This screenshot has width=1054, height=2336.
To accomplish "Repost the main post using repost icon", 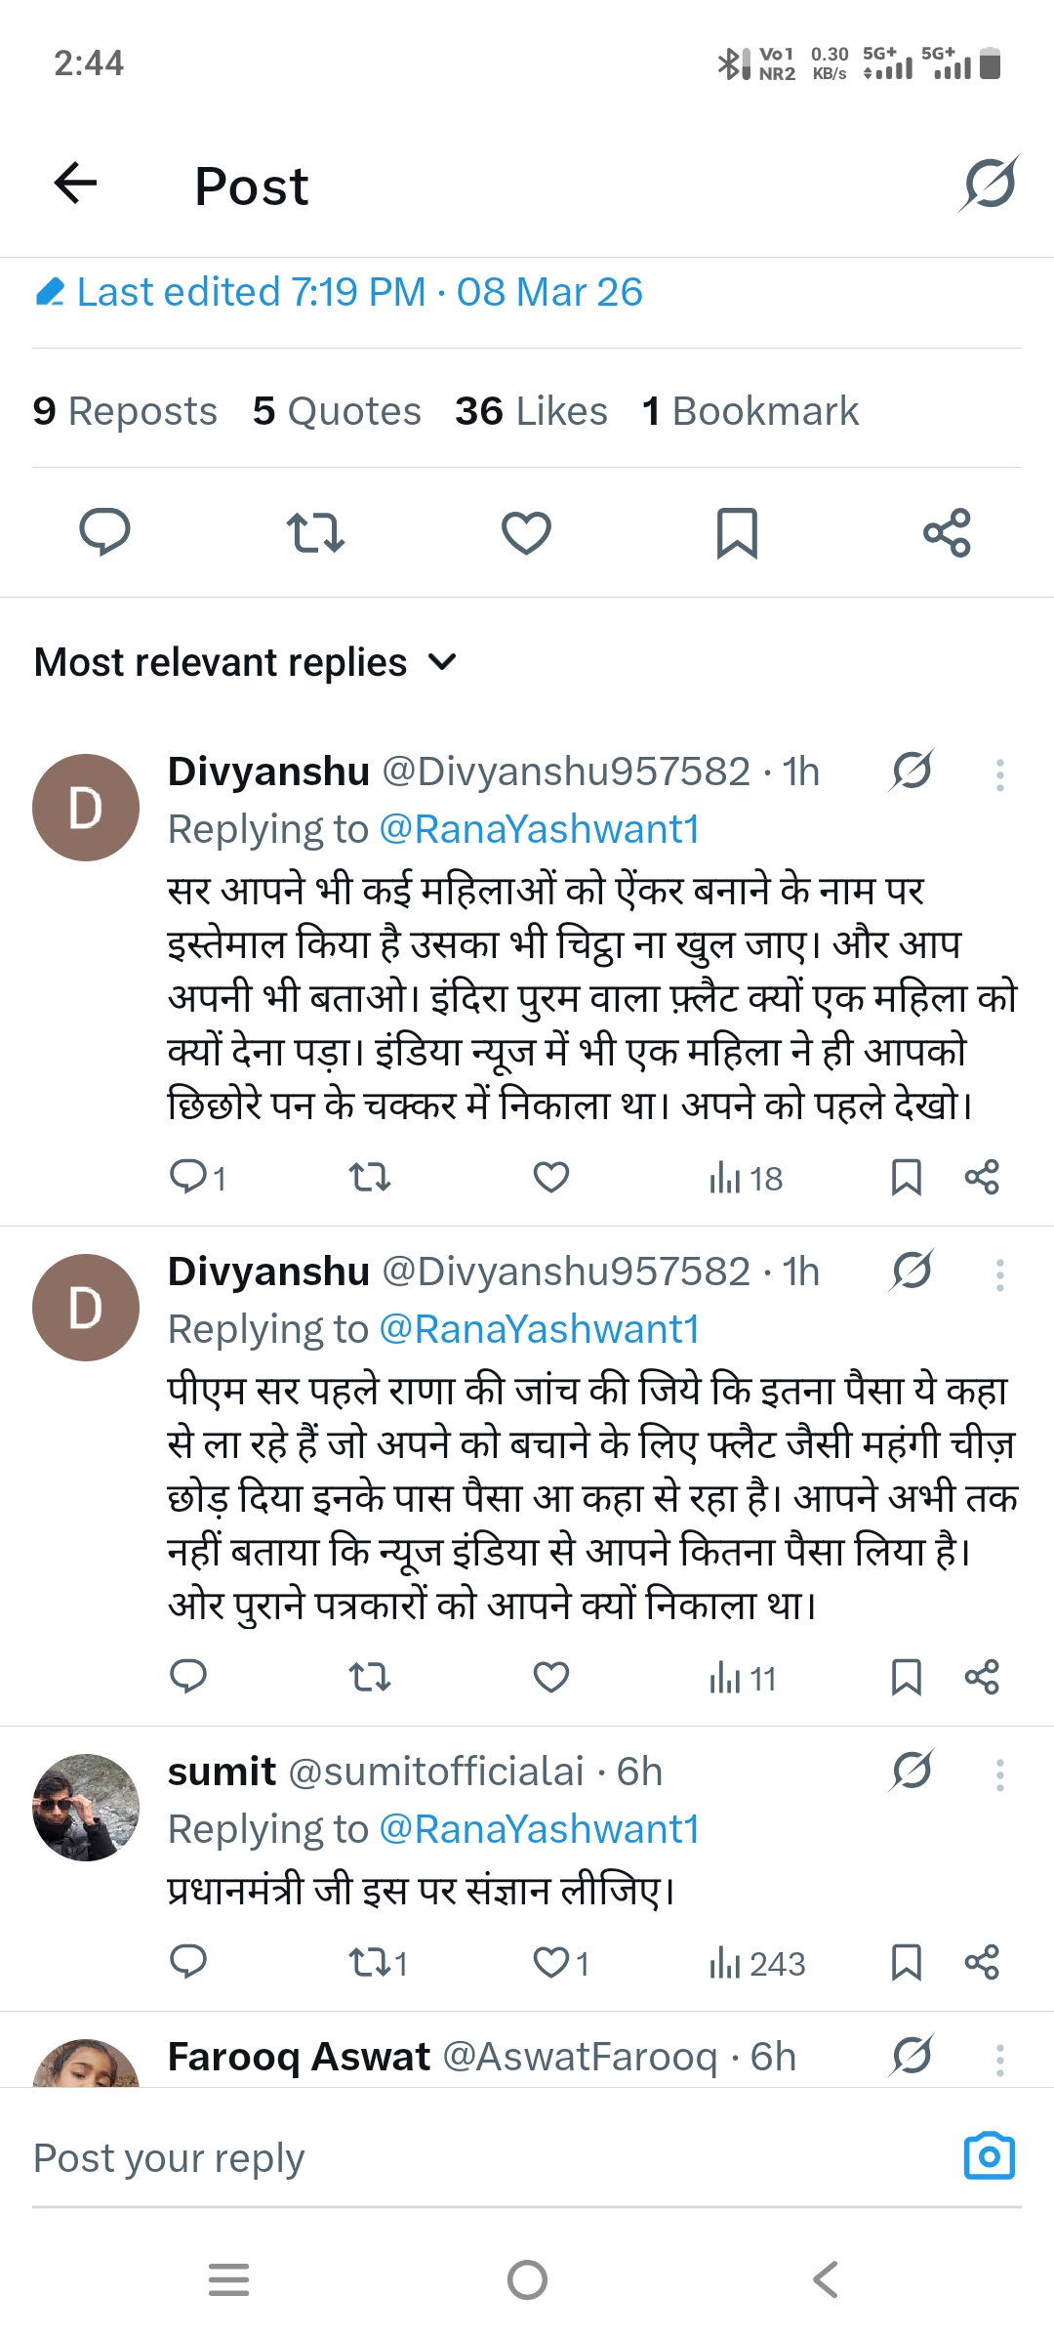I will pyautogui.click(x=315, y=532).
